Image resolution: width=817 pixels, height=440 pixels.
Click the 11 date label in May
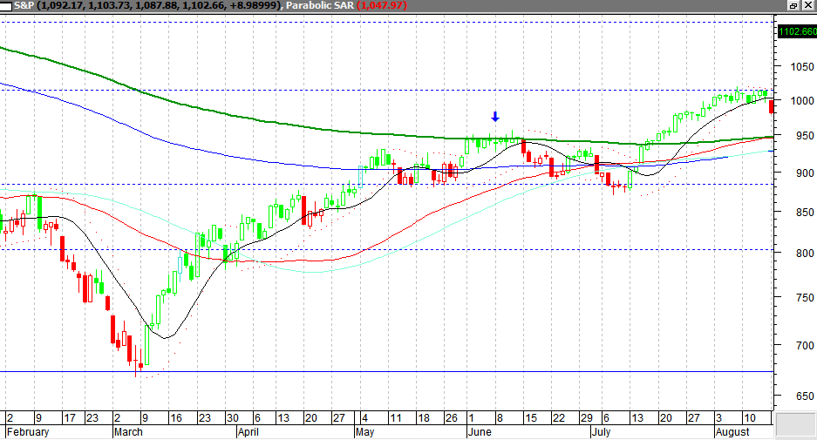click(x=396, y=418)
